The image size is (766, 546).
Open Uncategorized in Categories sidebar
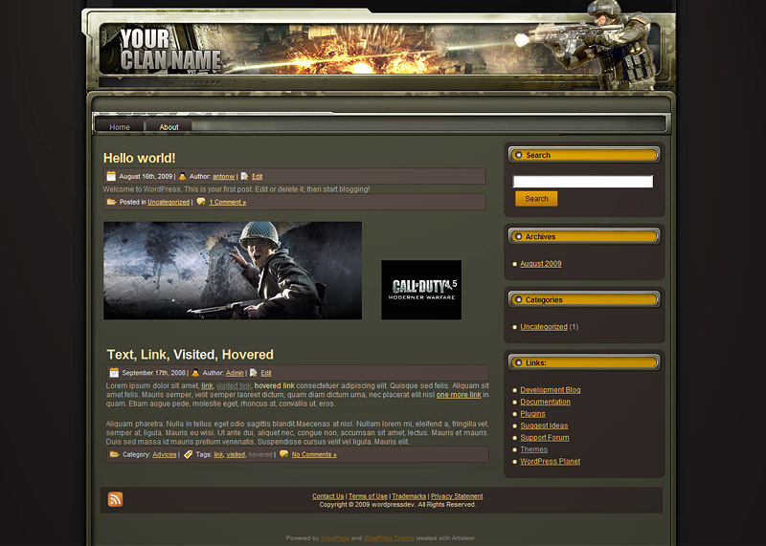(544, 327)
